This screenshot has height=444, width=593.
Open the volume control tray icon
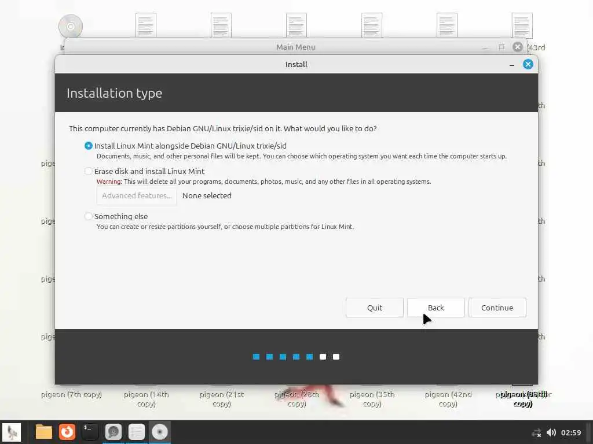551,432
